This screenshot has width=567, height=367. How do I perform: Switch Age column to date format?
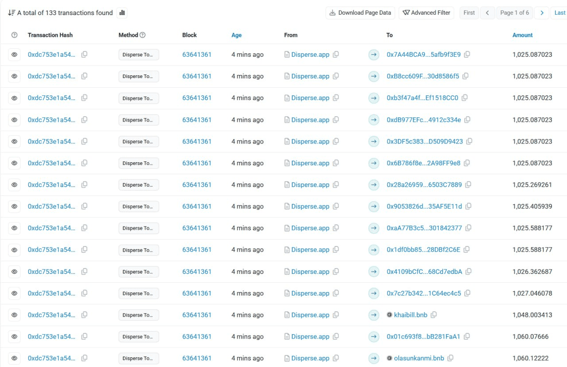coord(237,35)
